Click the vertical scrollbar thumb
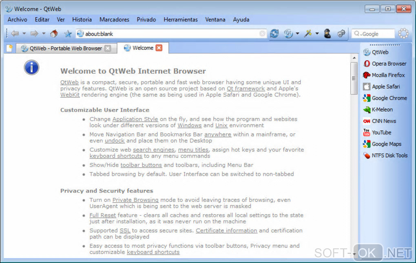Image resolution: width=416 pixels, height=263 pixels. point(354,78)
